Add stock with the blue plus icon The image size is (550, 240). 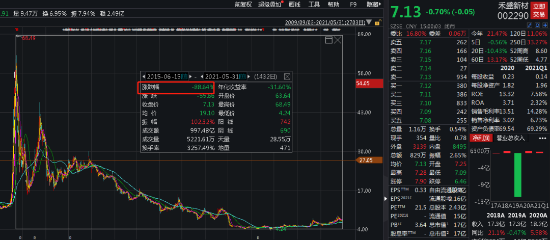pos(545,25)
